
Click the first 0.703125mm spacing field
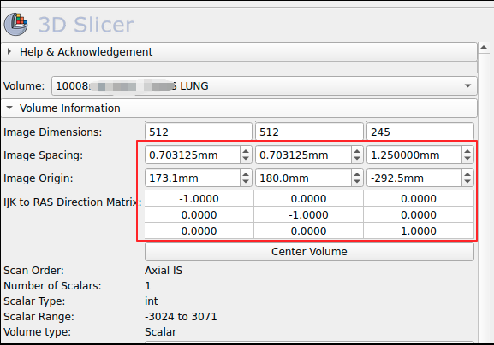tap(193, 155)
